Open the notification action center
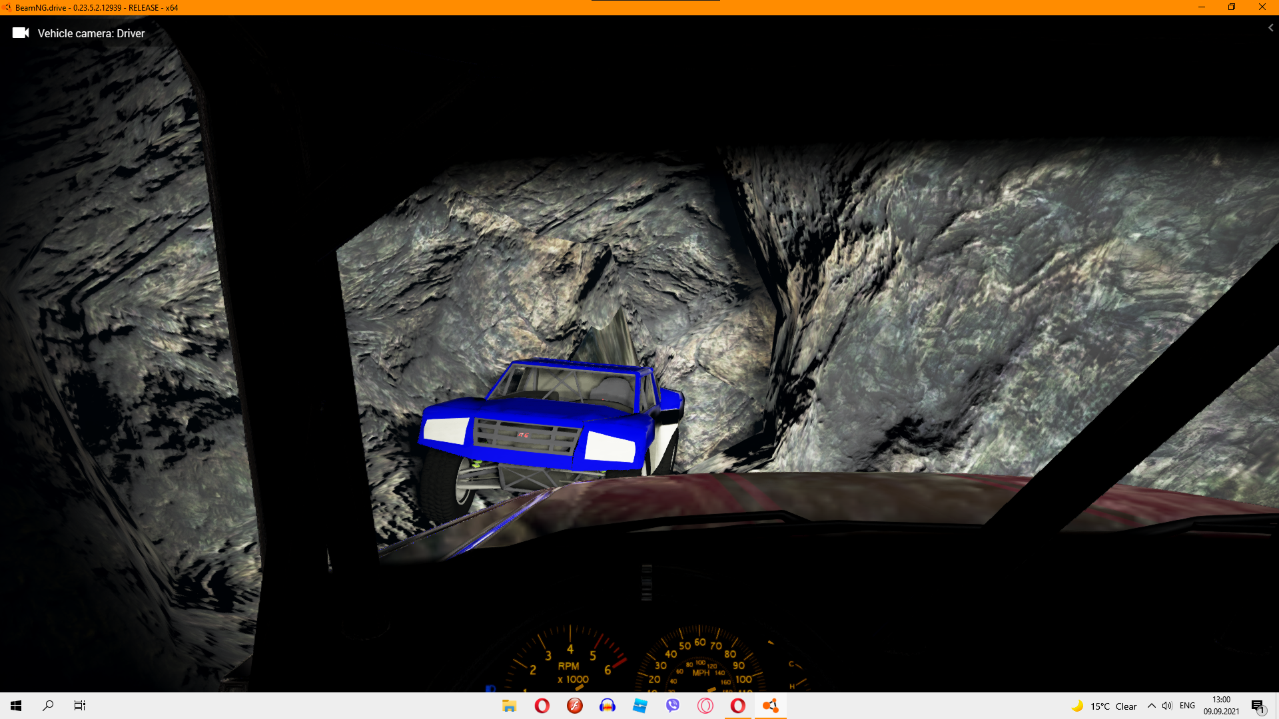 pos(1258,706)
